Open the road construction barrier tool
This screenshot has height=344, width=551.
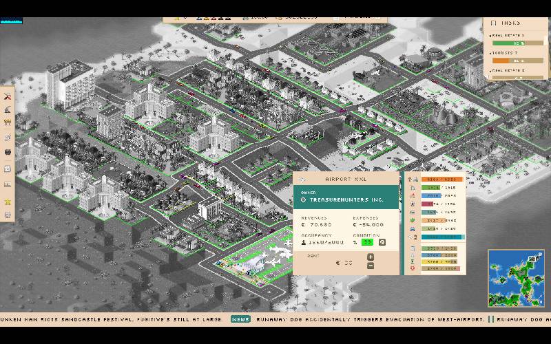click(8, 122)
